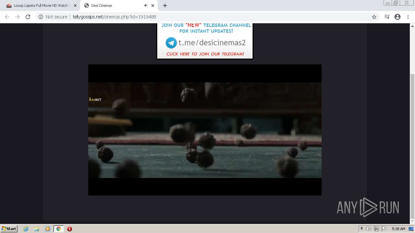Screen dimensions: 415x233
Task: Click here to join our Telegram
Action: point(205,54)
